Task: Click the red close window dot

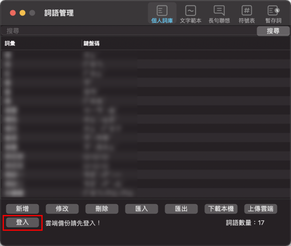Action: (x=13, y=13)
